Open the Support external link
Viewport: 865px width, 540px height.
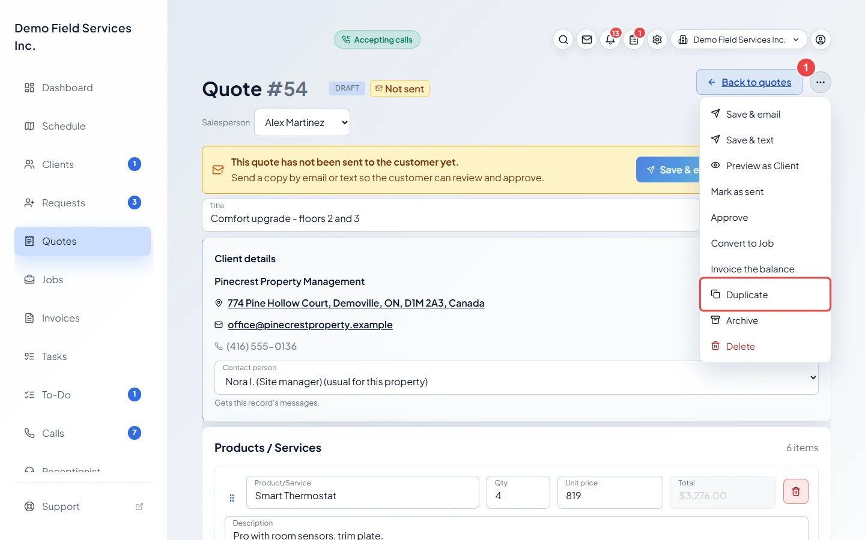tap(83, 506)
